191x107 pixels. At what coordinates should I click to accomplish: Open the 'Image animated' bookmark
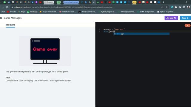48,12
